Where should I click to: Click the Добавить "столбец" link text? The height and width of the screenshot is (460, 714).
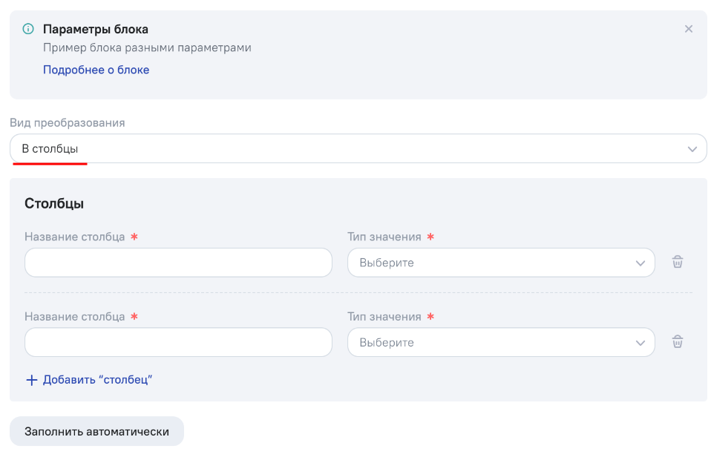(x=97, y=379)
